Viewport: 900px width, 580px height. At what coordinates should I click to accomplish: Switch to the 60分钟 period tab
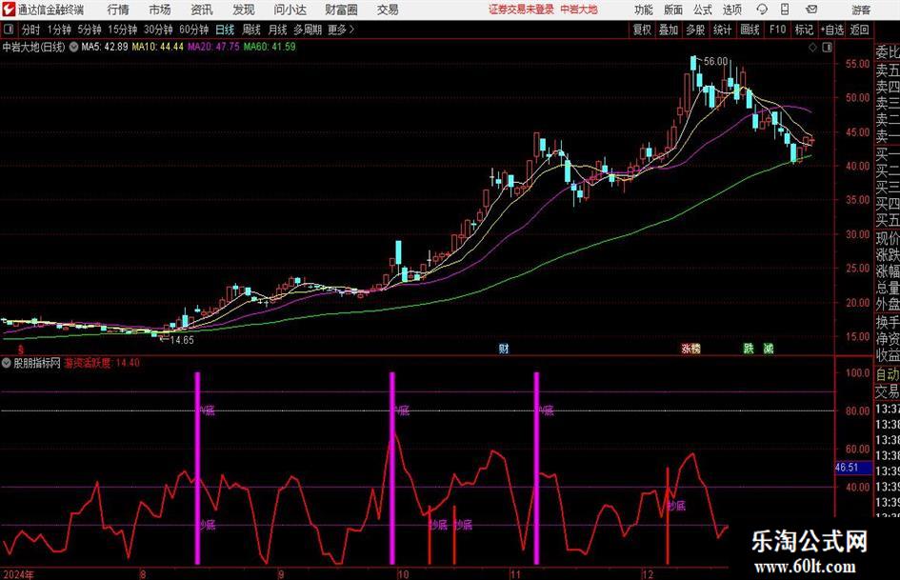(x=193, y=30)
